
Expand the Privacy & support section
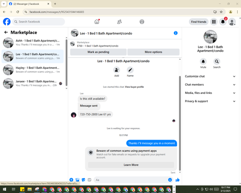tap(210, 101)
